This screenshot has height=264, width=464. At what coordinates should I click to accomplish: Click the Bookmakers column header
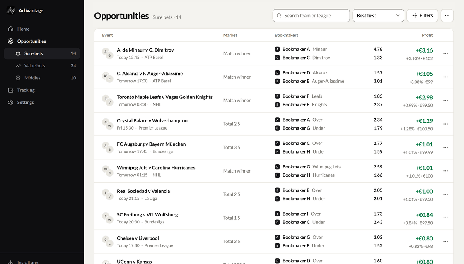286,35
